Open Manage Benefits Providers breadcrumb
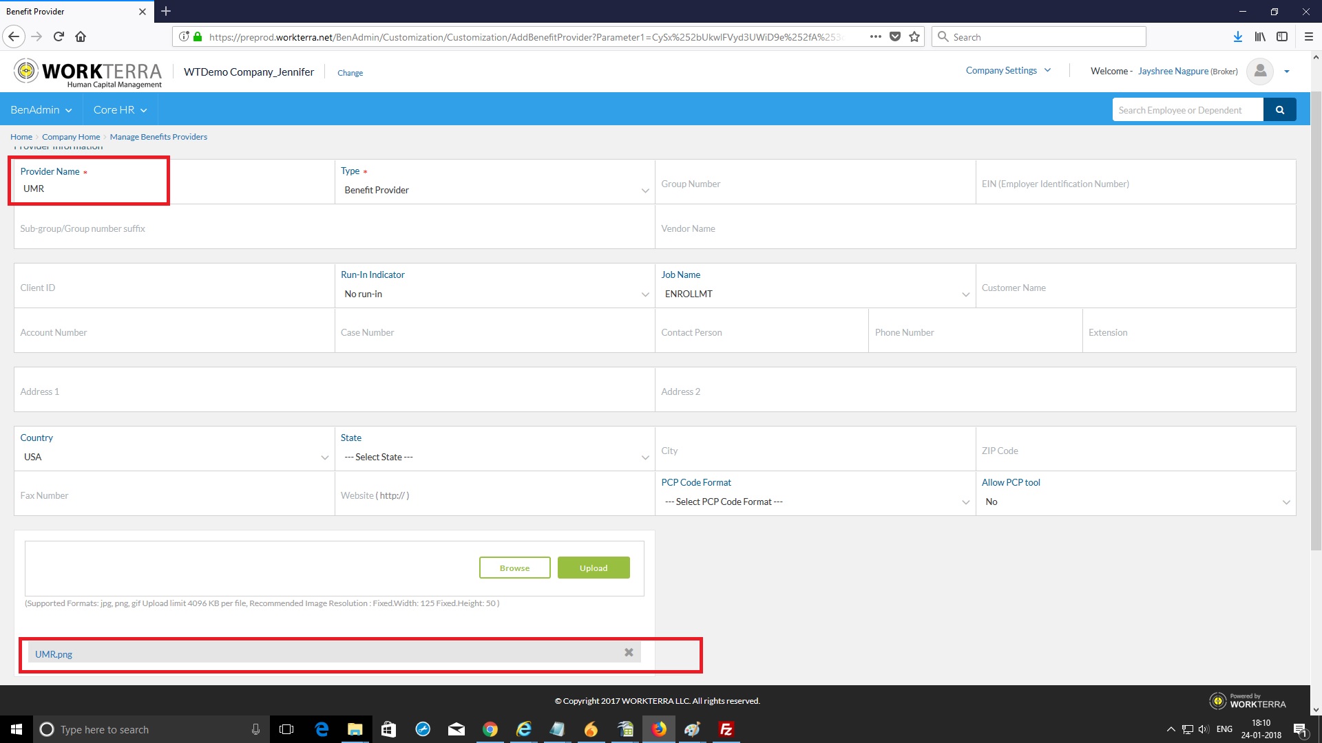Viewport: 1322px width, 743px height. pyautogui.click(x=158, y=137)
